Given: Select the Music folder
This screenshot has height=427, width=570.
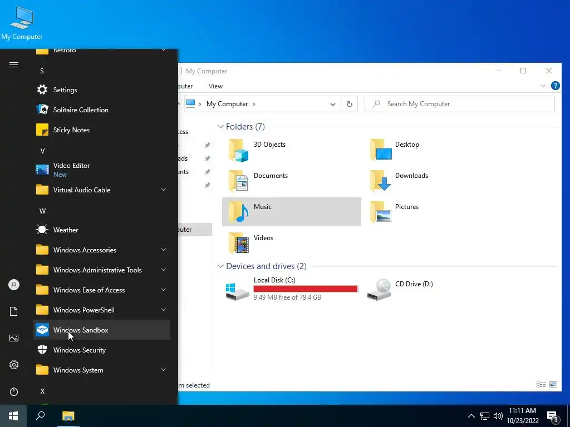Looking at the screenshot, I should click(x=292, y=212).
